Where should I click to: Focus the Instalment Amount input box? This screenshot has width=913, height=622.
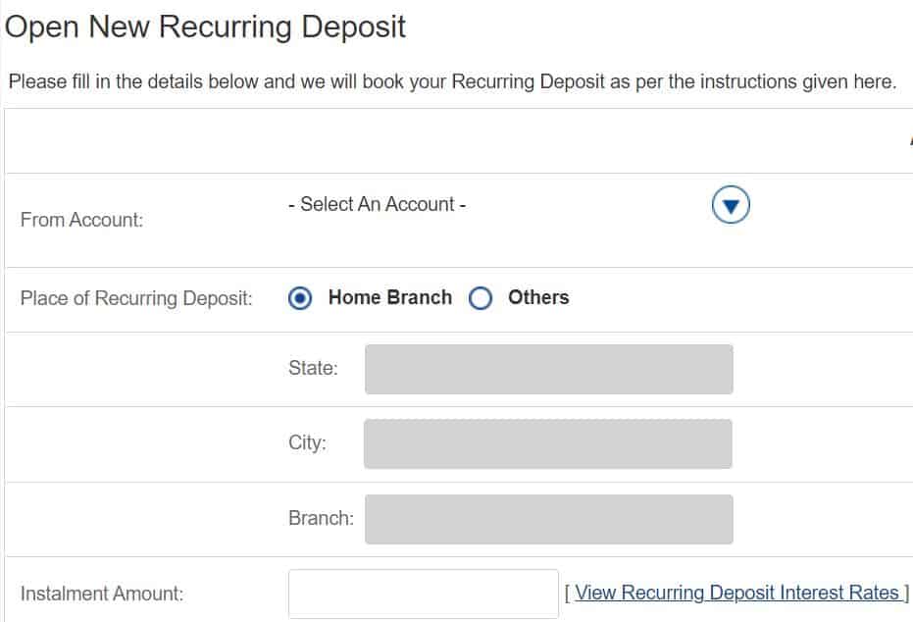[424, 594]
